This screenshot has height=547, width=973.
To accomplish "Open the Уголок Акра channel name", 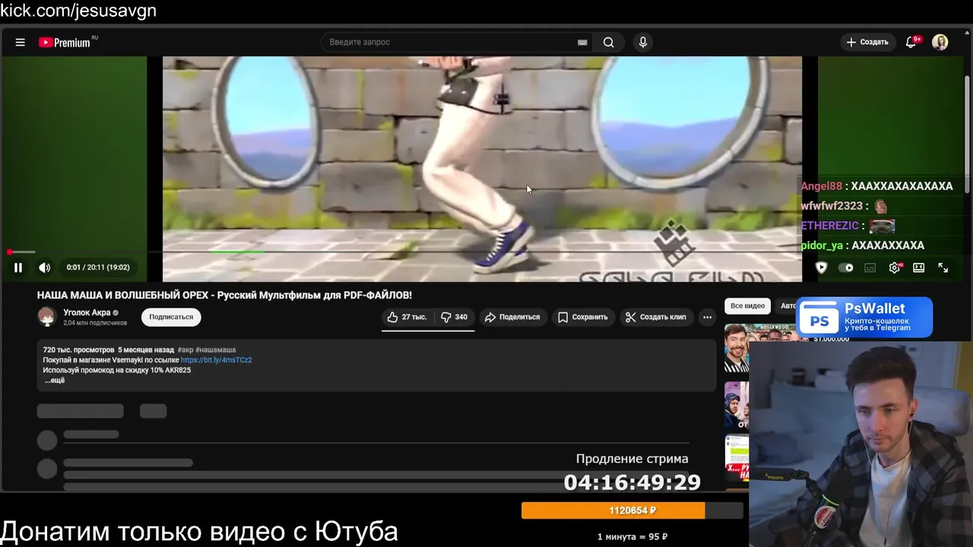I will [87, 313].
